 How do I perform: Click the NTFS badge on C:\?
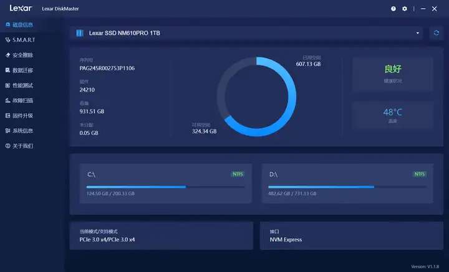[238, 174]
